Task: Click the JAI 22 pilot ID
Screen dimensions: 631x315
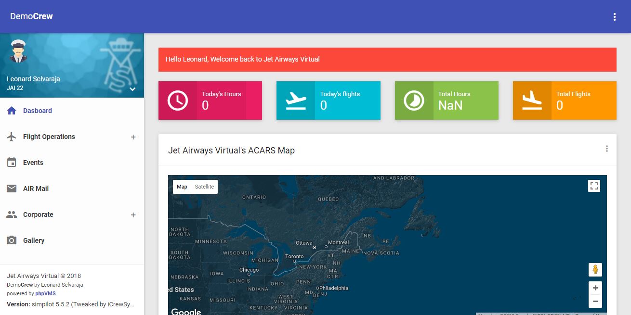Action: coord(15,88)
